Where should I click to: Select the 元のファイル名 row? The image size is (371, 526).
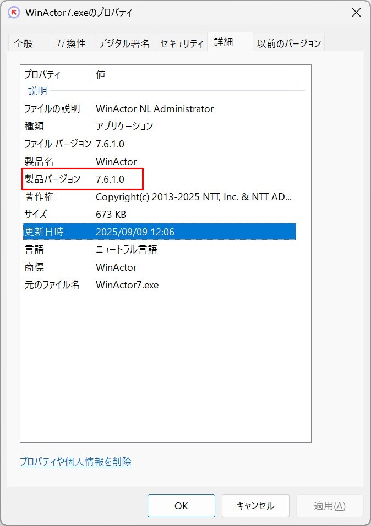[x=160, y=285]
